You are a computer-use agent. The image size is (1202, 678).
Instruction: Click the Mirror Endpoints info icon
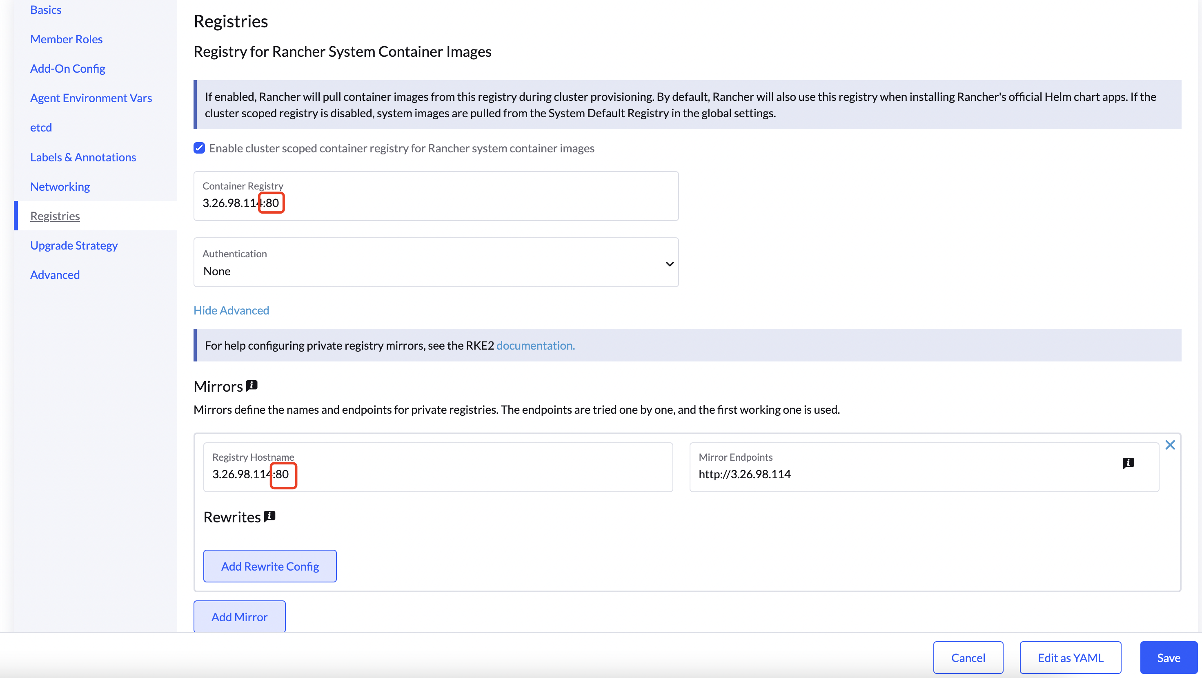point(1128,463)
